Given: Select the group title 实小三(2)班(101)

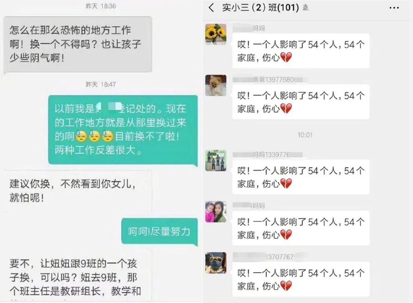Looking at the screenshot, I should (x=260, y=7).
